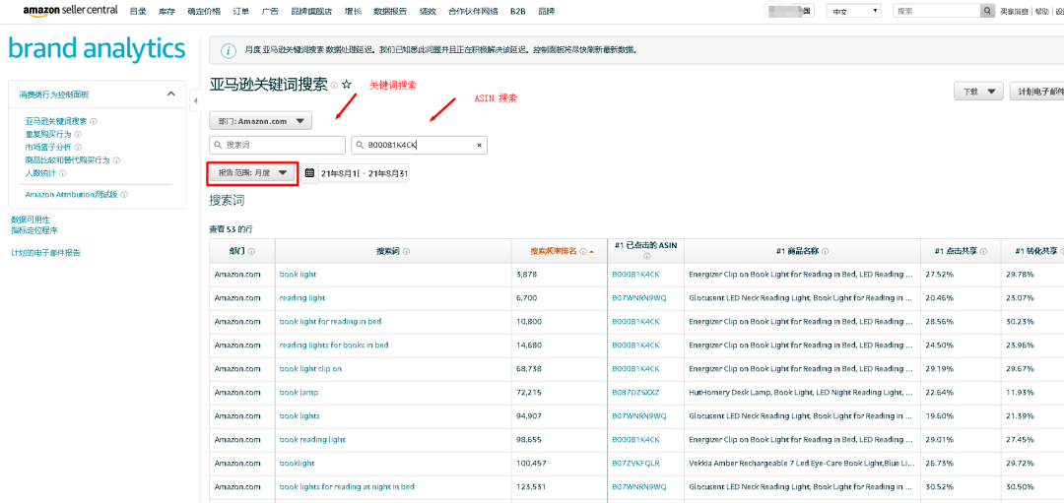Open the 部门: Amazon.com dropdown
Image resolution: width=1064 pixels, height=503 pixels.
260,121
